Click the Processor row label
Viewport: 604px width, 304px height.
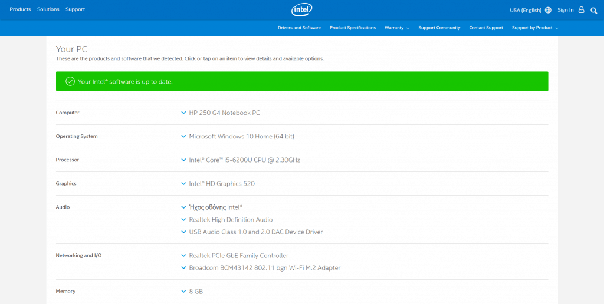click(x=67, y=160)
